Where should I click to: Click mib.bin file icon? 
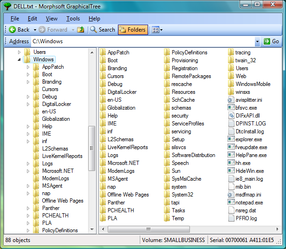[231, 187]
